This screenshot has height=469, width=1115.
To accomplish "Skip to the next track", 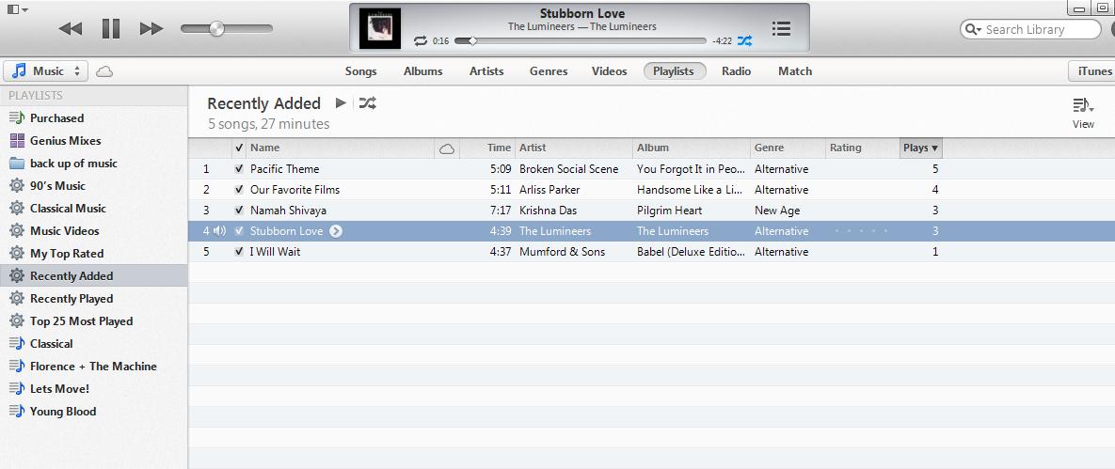I will (151, 29).
